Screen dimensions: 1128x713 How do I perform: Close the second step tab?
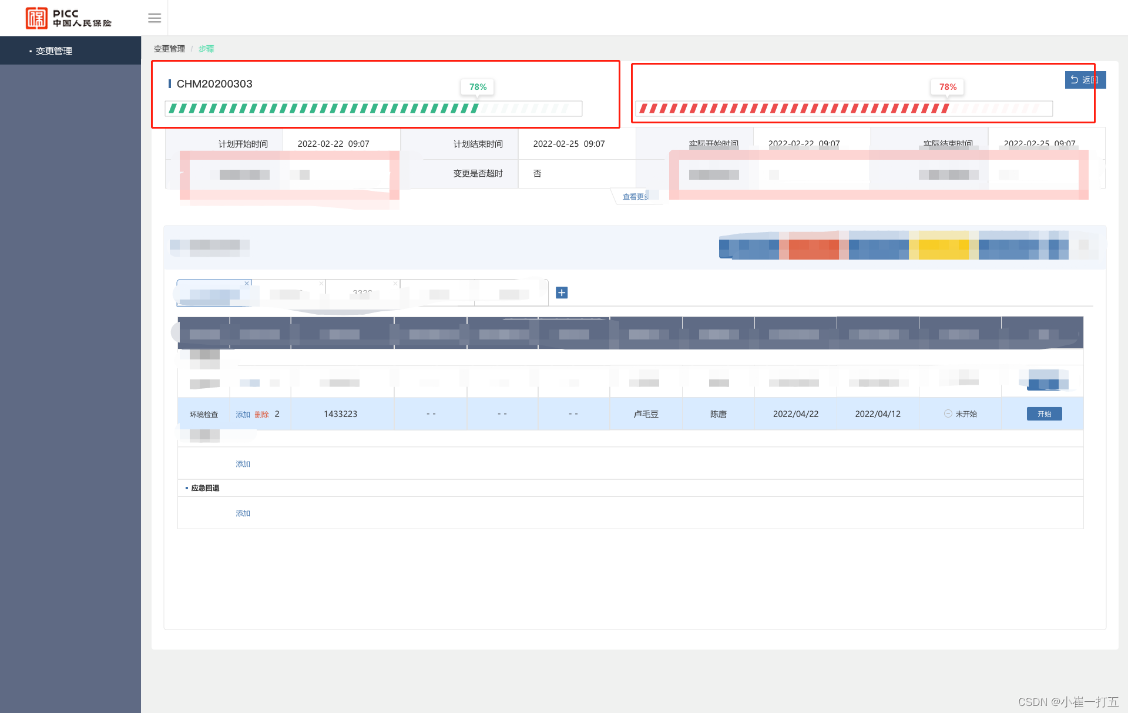click(x=321, y=284)
